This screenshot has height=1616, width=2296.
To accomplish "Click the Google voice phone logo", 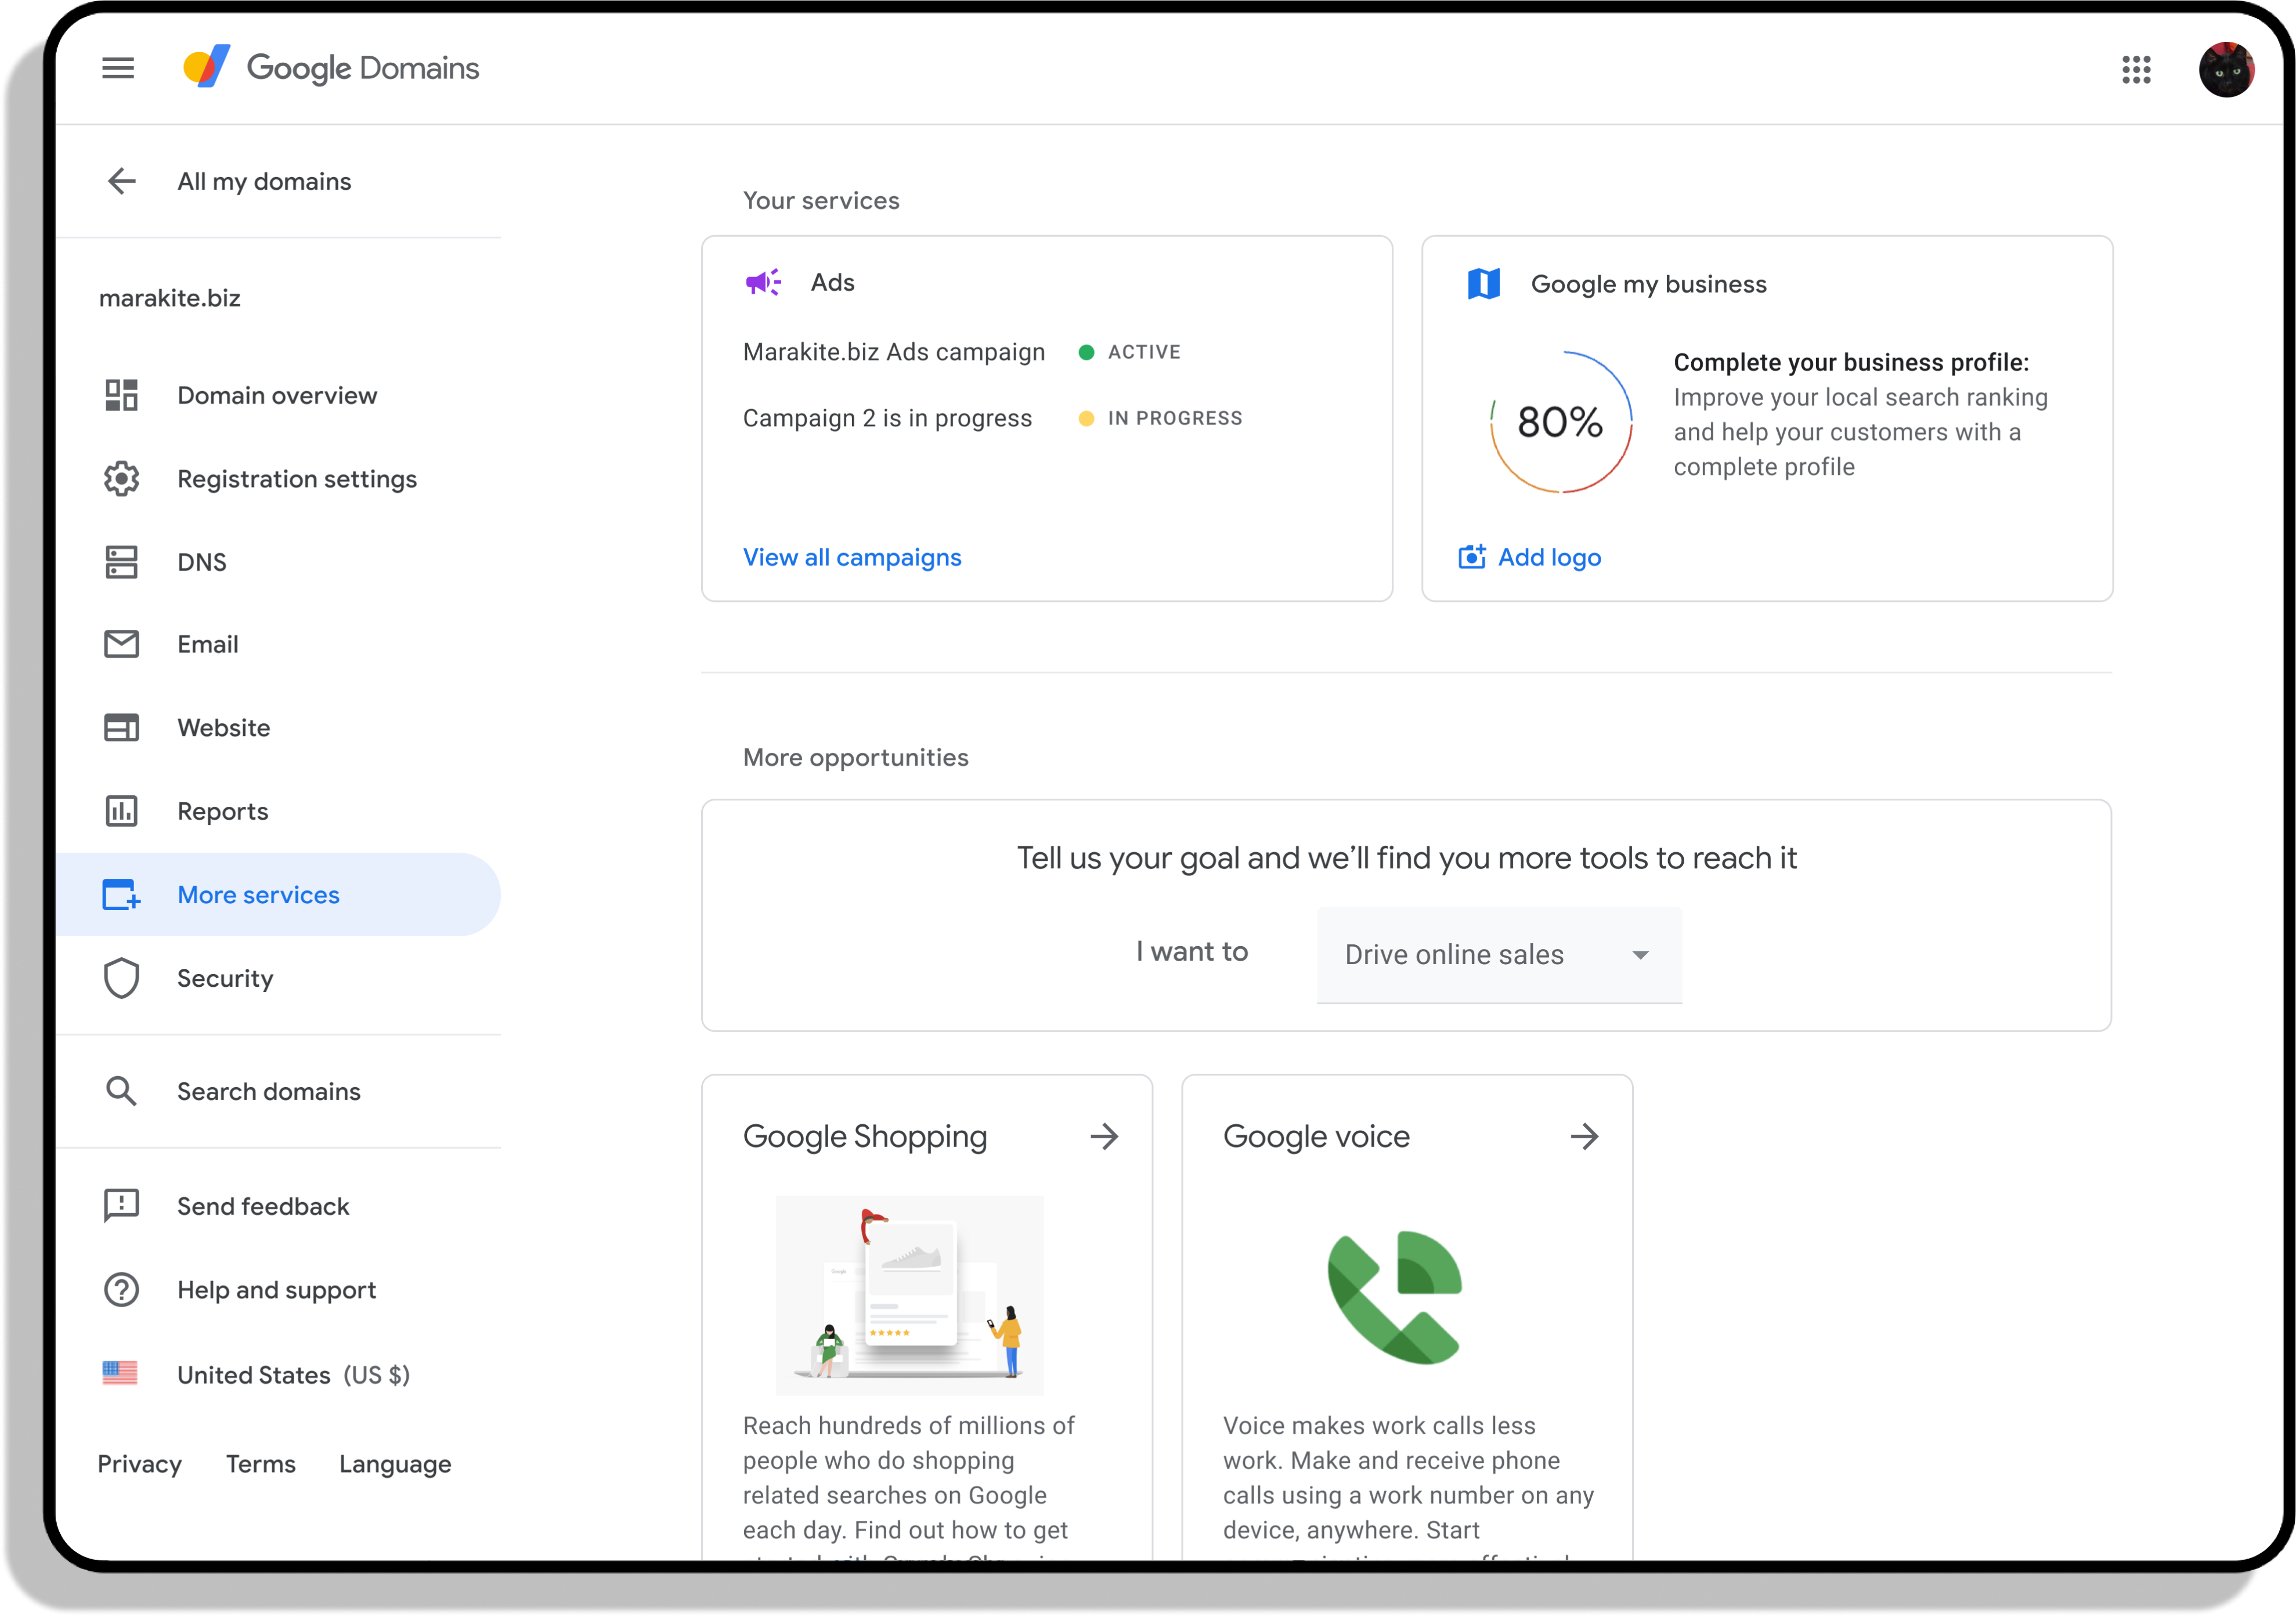I will [x=1395, y=1297].
